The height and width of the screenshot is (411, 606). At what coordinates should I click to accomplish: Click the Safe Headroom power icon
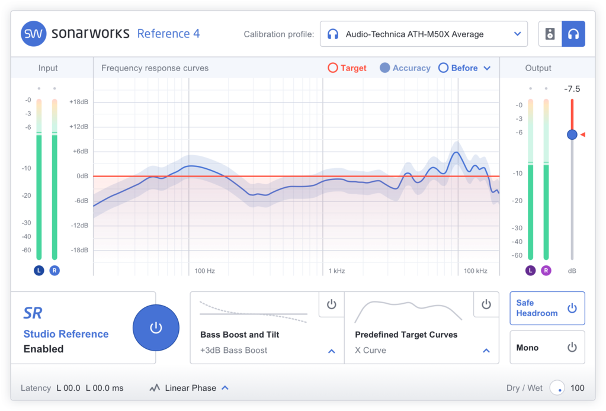tap(572, 308)
